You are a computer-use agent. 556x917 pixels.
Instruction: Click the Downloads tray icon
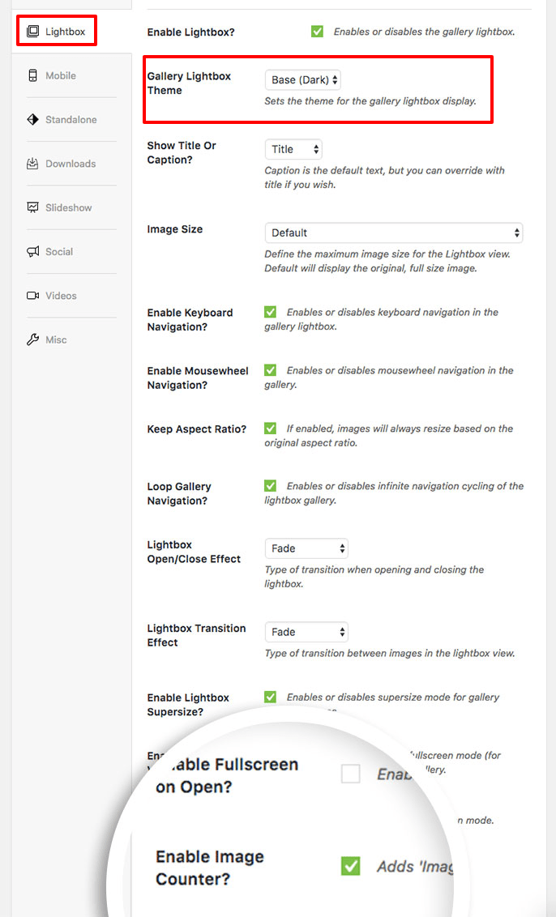pyautogui.click(x=32, y=164)
